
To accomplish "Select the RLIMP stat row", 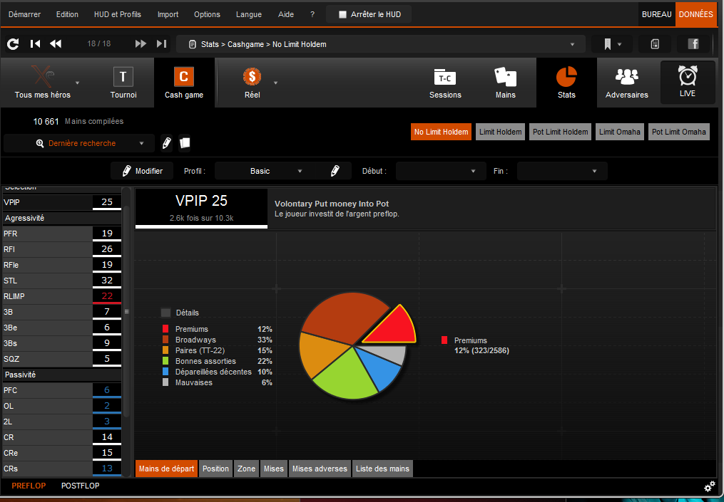I will (62, 296).
